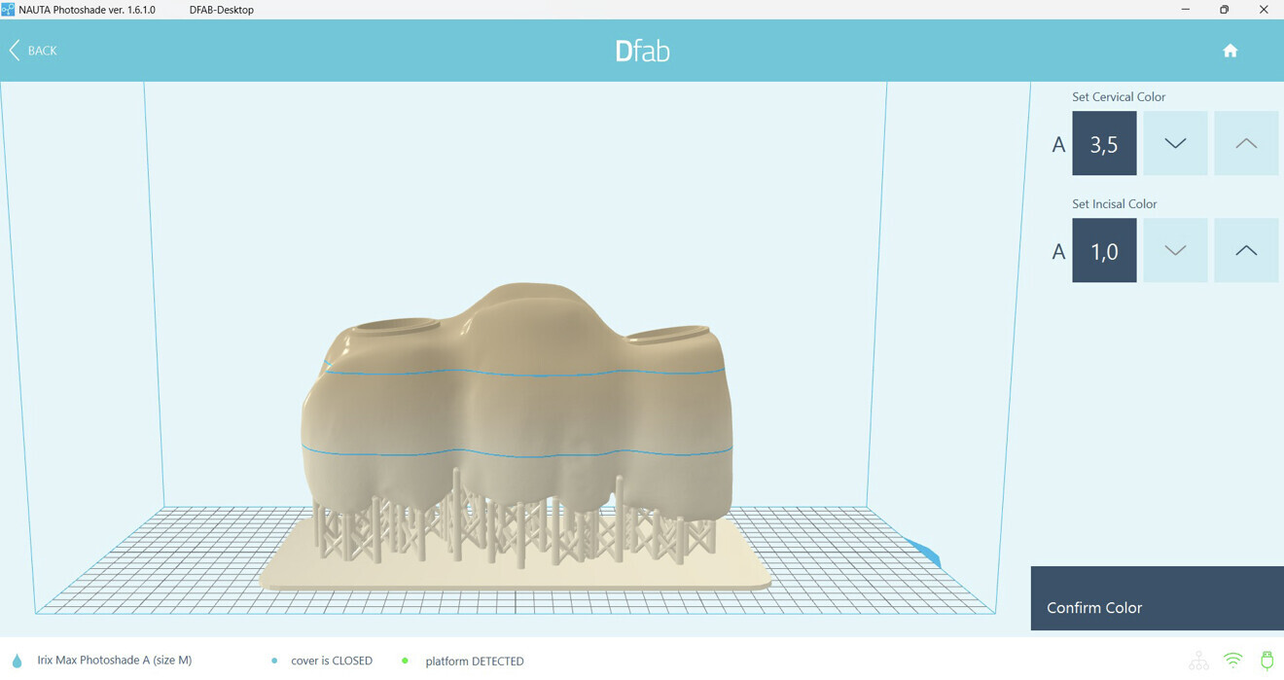This screenshot has width=1284, height=680.
Task: Go back using the BACK button
Action: [32, 50]
